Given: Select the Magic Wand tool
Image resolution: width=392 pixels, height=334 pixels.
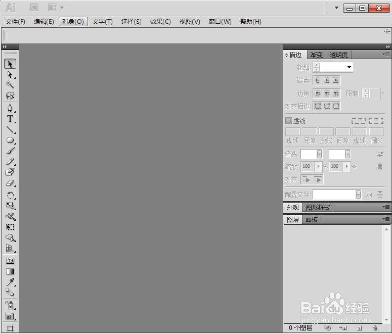Looking at the screenshot, I should [x=10, y=85].
